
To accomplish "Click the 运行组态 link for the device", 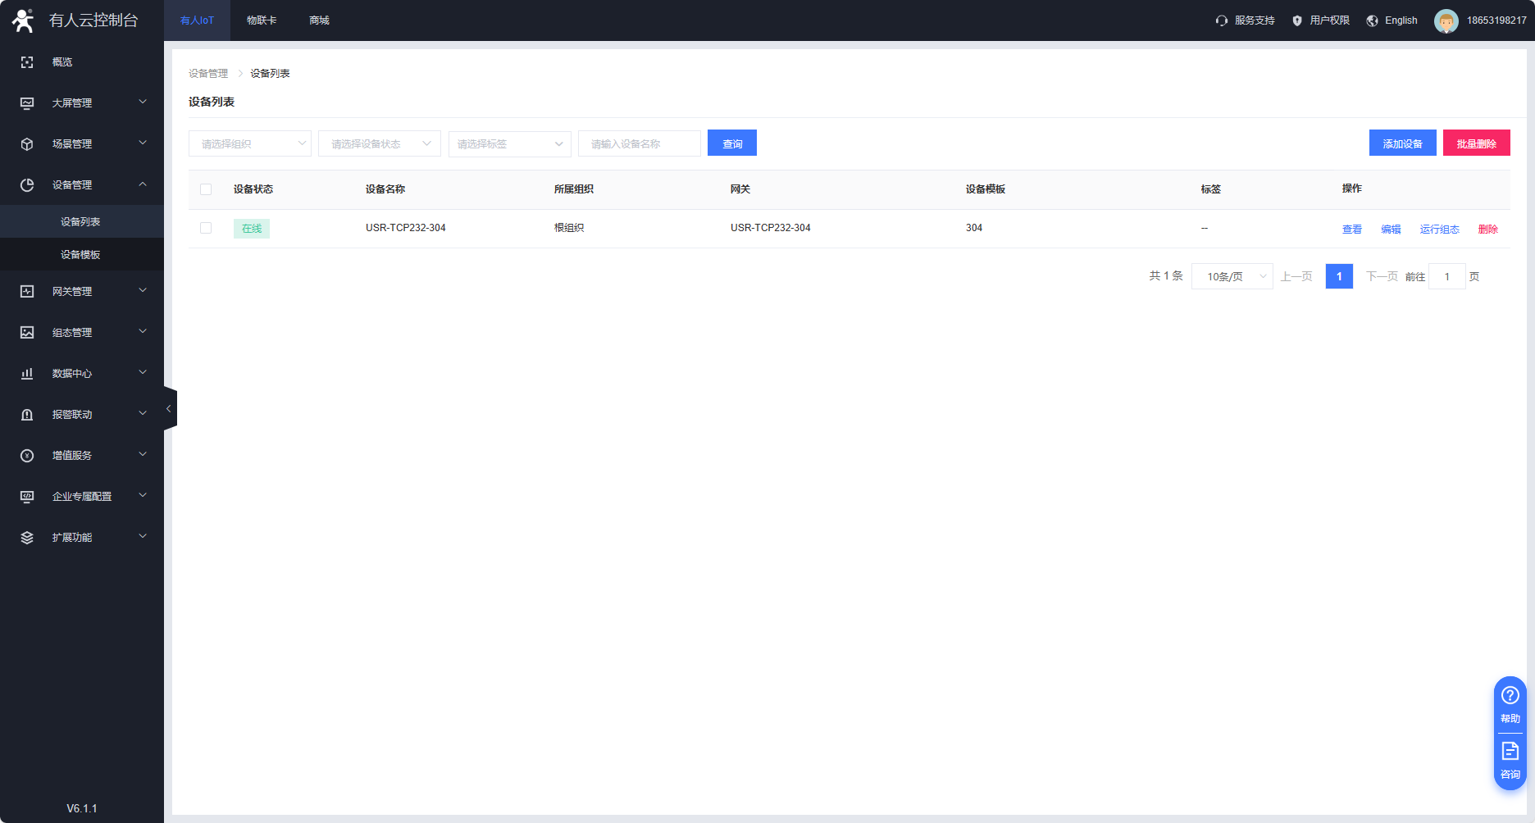I will tap(1439, 230).
